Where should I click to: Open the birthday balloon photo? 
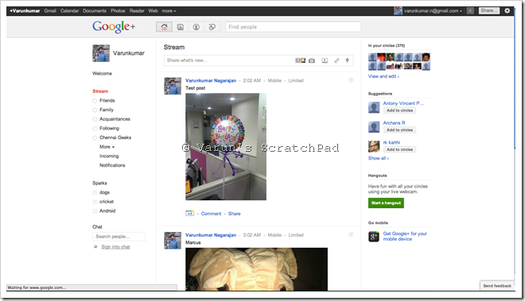point(226,146)
